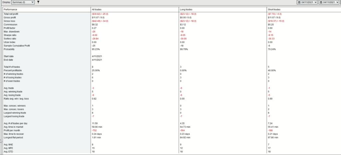Screen dimensions: 341x155
Task: Select the Probability row label
Action: (10, 49)
